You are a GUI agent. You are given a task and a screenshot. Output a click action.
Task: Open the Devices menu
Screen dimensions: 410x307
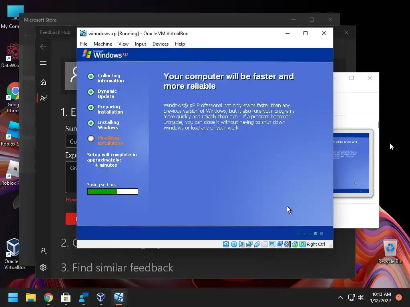coord(160,44)
